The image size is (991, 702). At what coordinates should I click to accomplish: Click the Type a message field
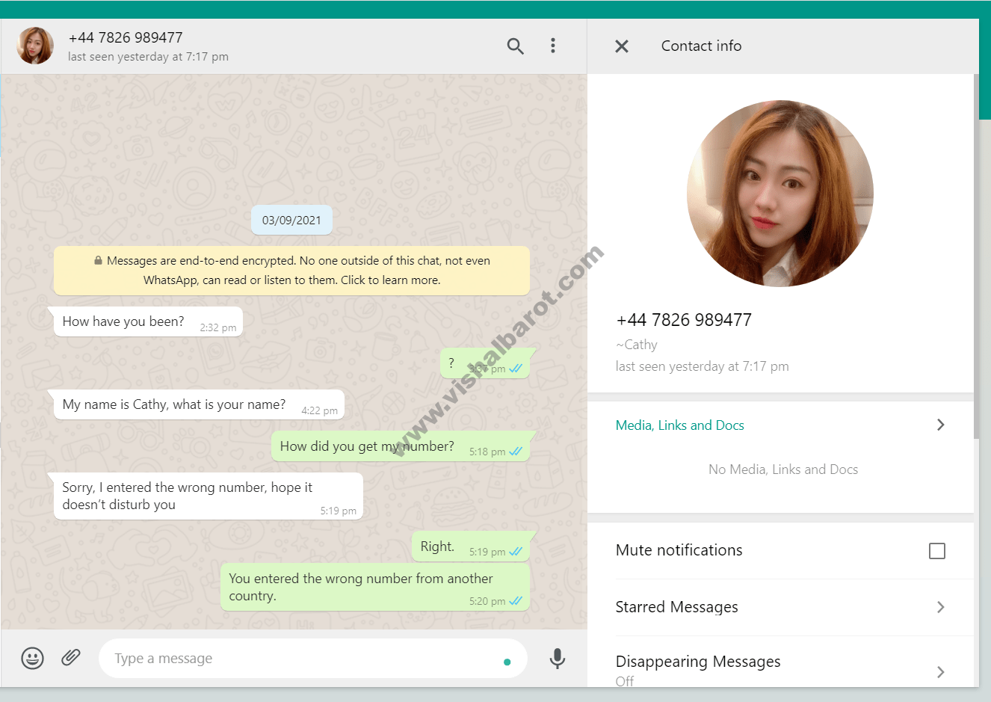coord(313,659)
